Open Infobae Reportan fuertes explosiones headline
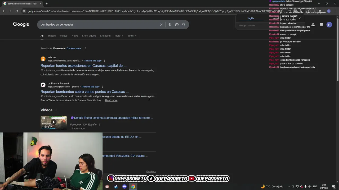Viewport: 339px width, 190px height. coord(83,66)
